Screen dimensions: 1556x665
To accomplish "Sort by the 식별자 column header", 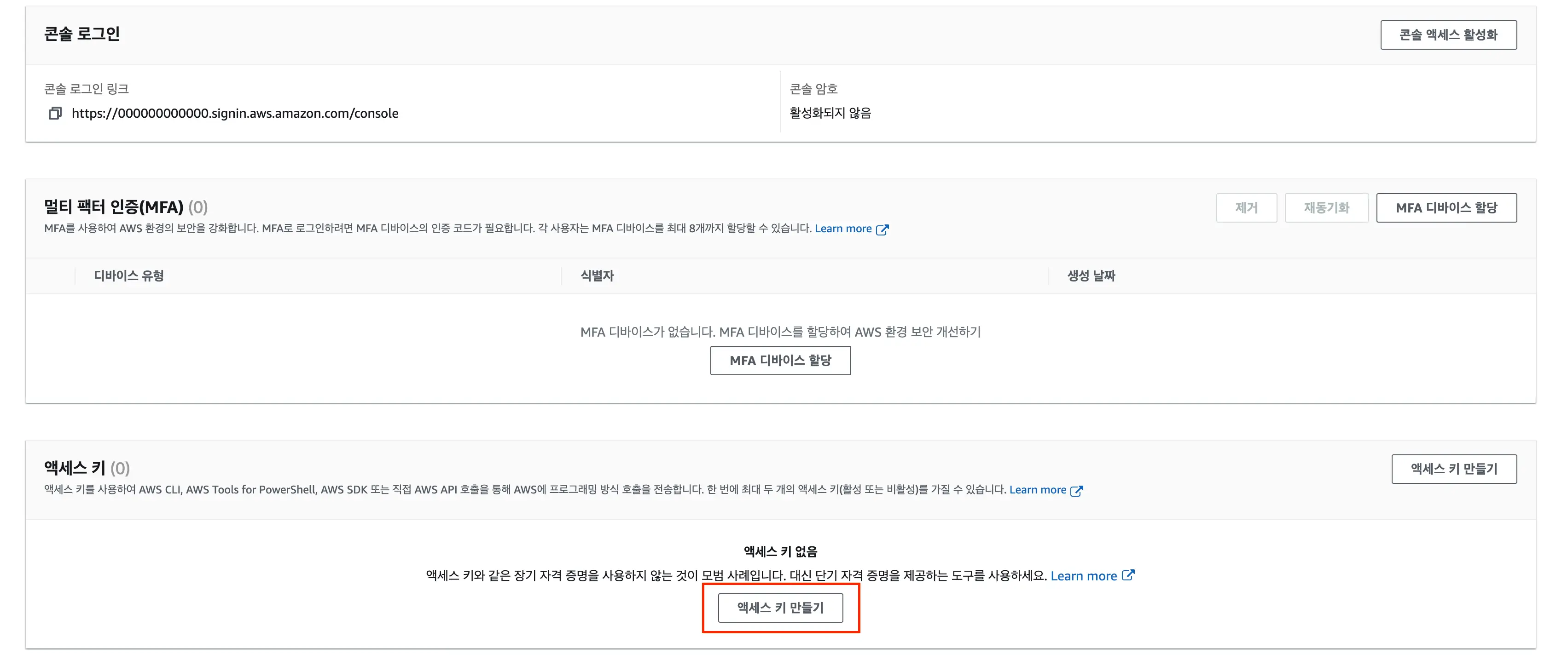I will (x=597, y=276).
